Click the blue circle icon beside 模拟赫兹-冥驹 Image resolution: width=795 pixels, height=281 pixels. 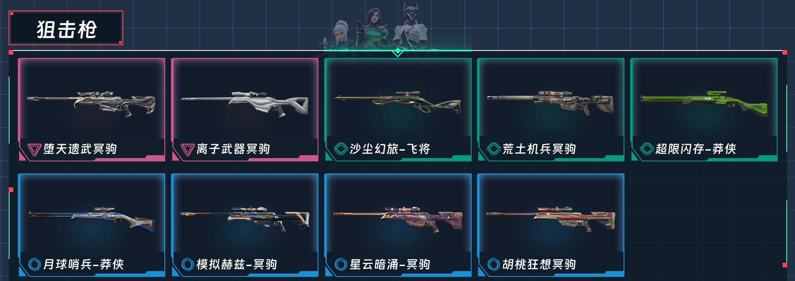click(188, 264)
